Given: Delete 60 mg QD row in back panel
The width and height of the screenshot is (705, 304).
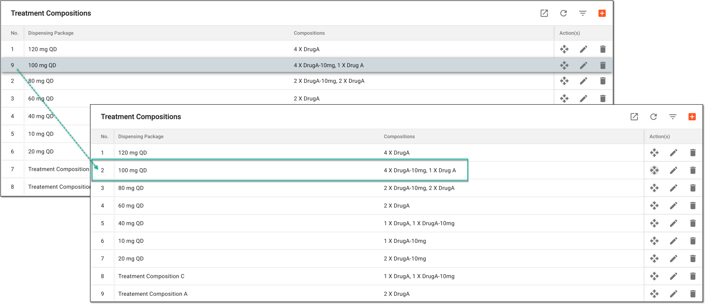Looking at the screenshot, I should [603, 99].
